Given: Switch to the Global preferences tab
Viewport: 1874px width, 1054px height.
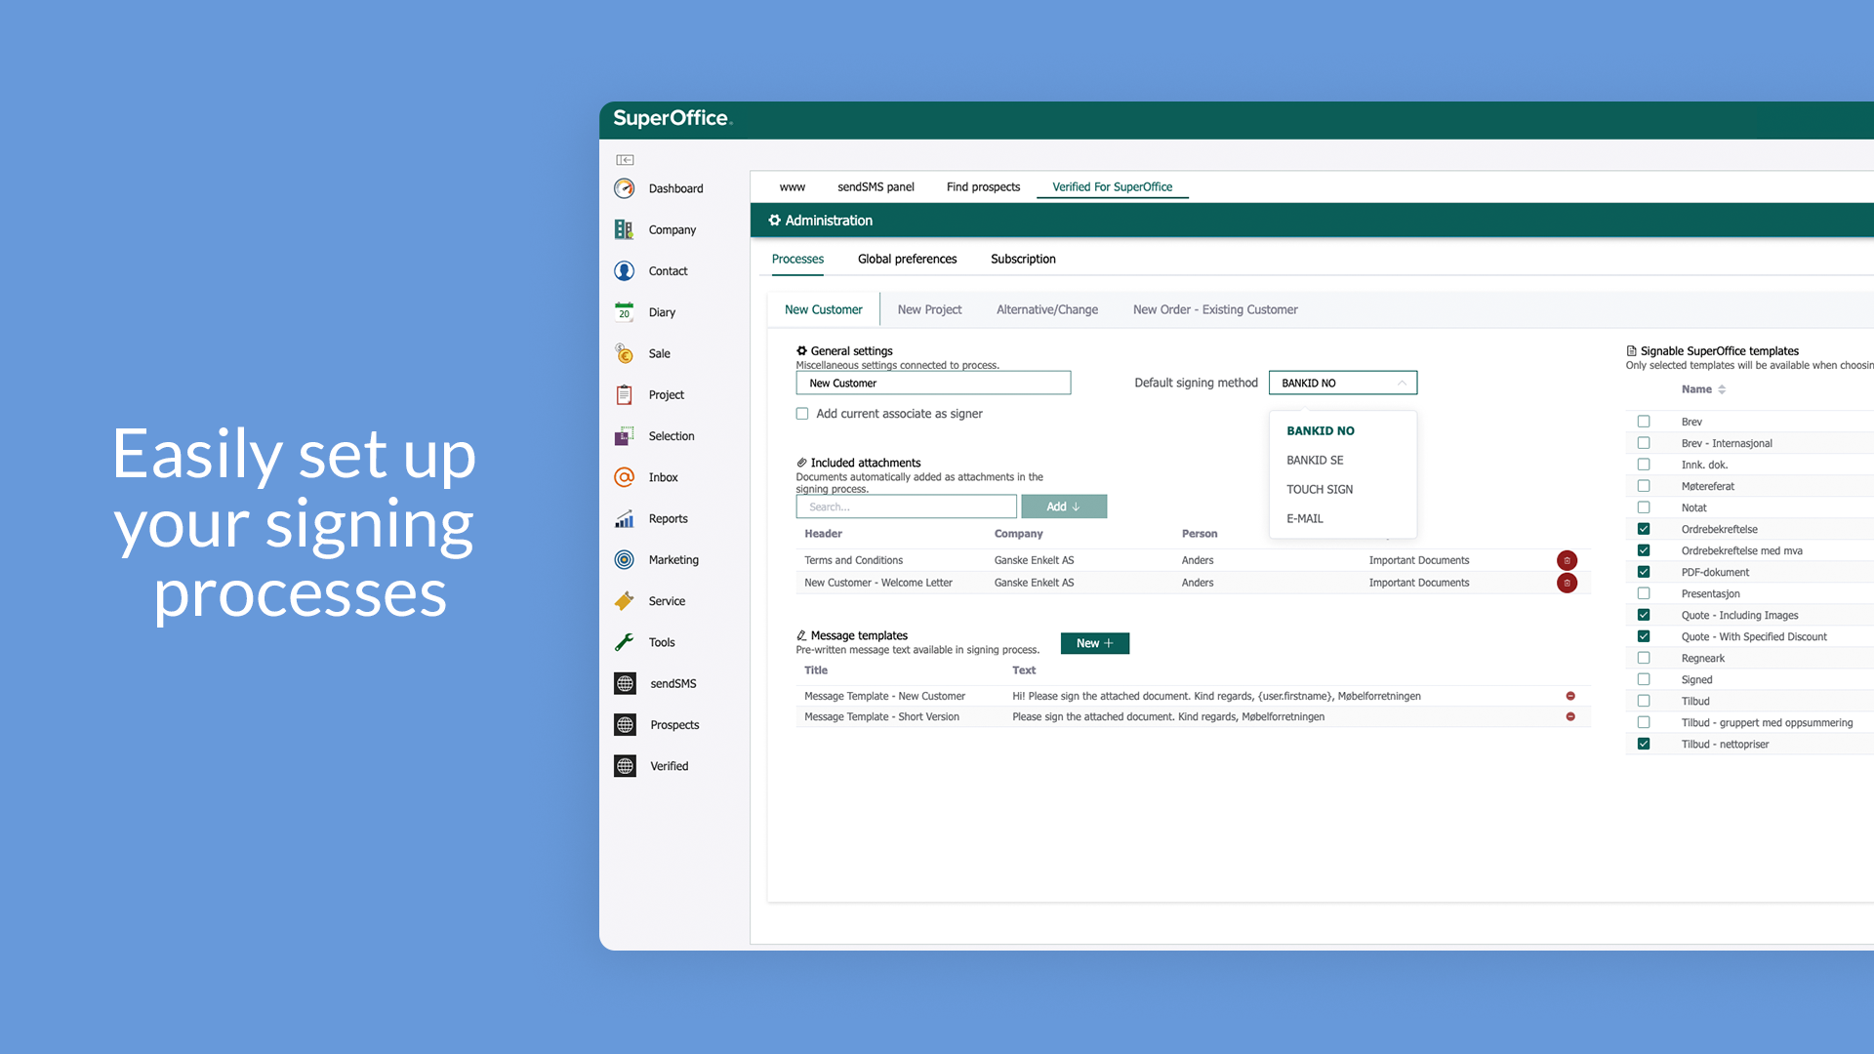Looking at the screenshot, I should tap(907, 259).
